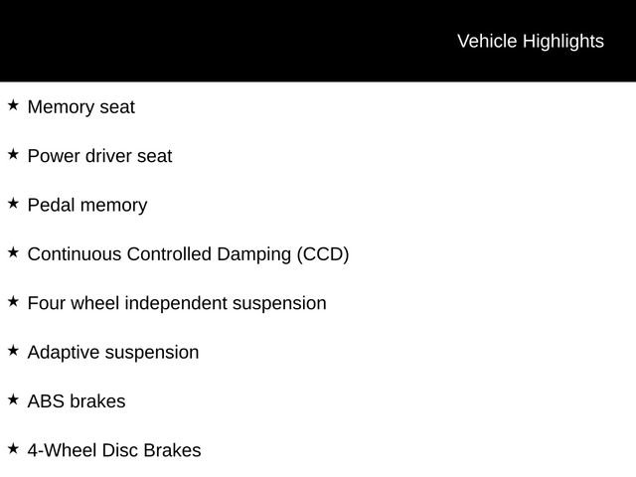
Task: Select the Four wheel independent suspension text
Action: (177, 303)
